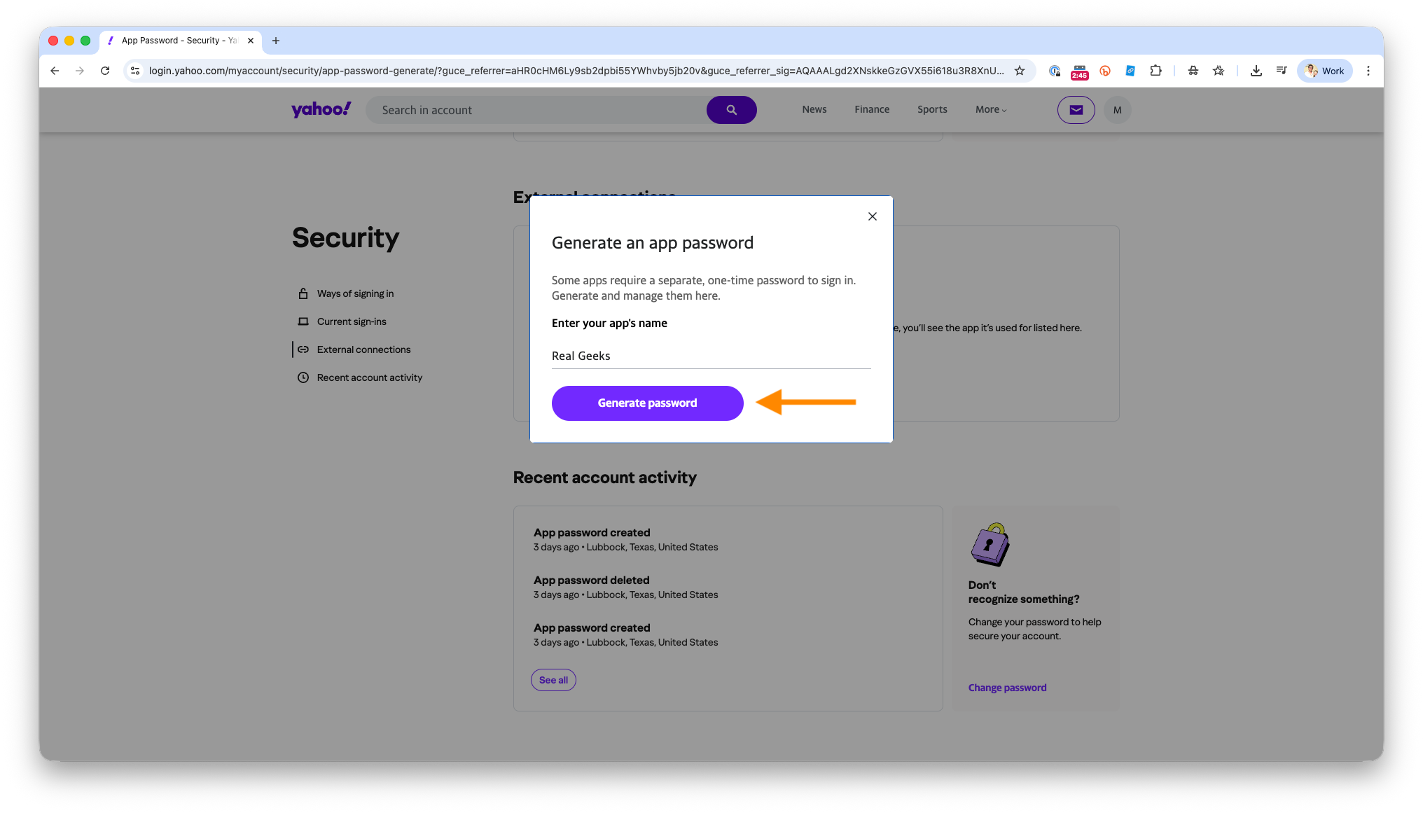
Task: Click the Change password link
Action: coord(1007,688)
